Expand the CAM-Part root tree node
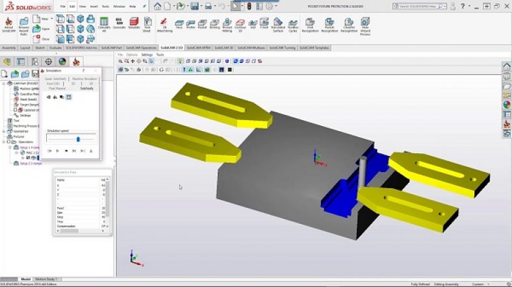The width and height of the screenshot is (512, 287). (x=4, y=84)
